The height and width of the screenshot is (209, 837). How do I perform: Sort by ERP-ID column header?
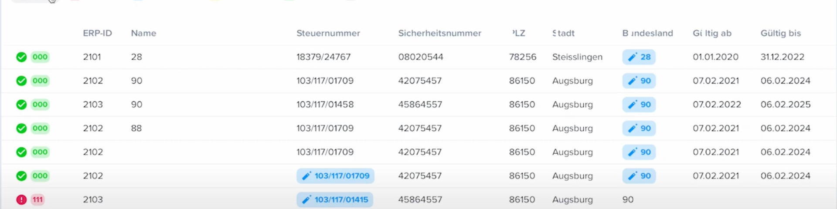[97, 33]
